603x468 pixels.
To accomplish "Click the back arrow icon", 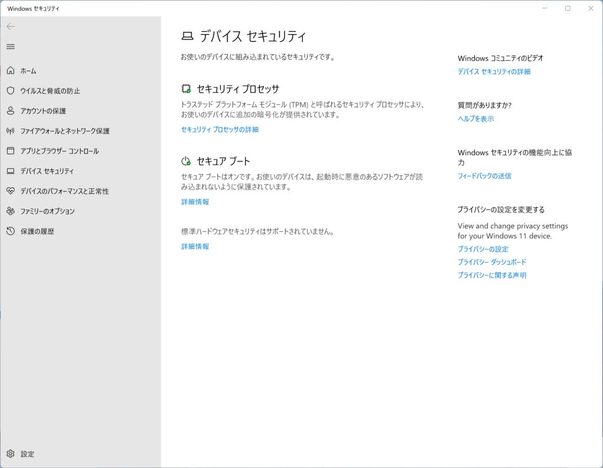I will (x=11, y=26).
